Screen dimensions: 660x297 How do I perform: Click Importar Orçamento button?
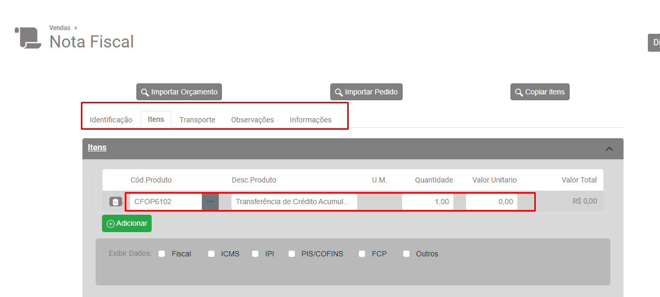[x=179, y=92]
